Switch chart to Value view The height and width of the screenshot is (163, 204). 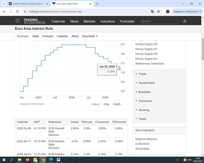(x=95, y=104)
